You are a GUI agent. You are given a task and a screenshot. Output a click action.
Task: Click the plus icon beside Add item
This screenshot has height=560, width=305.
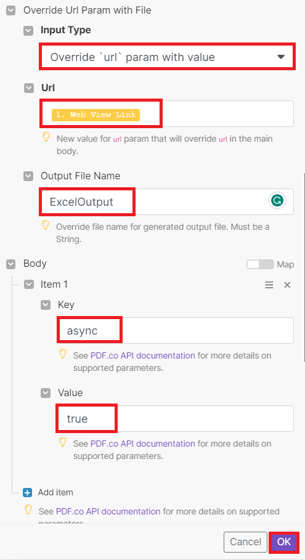27,492
